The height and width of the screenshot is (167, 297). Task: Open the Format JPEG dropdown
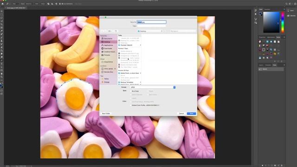click(153, 87)
